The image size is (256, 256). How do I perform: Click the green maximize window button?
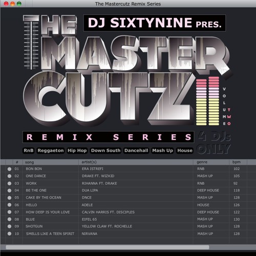19,4
